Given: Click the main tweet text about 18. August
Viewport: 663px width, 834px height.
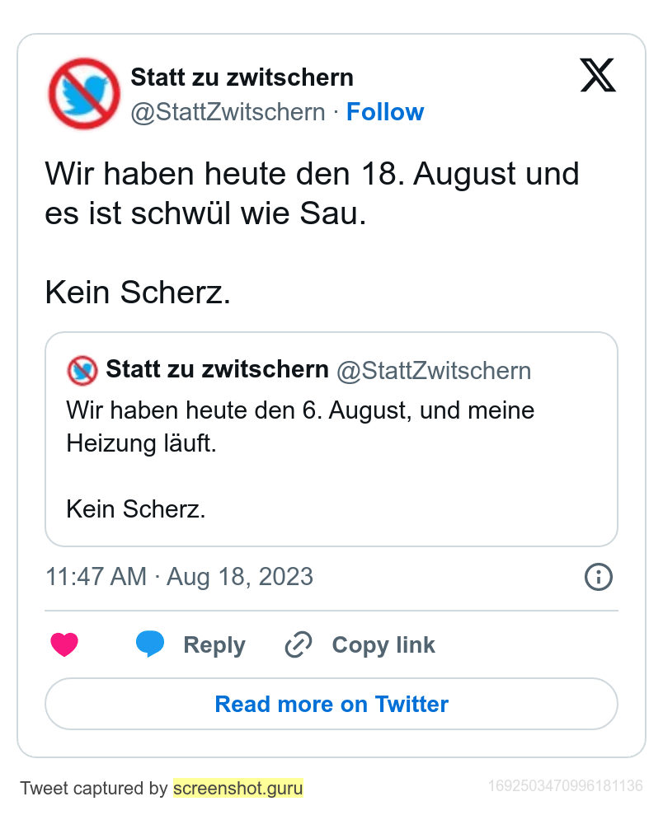Looking at the screenshot, I should pyautogui.click(x=312, y=194).
